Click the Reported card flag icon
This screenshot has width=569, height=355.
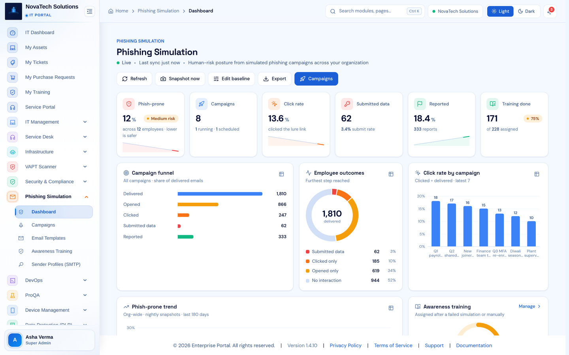pyautogui.click(x=420, y=104)
